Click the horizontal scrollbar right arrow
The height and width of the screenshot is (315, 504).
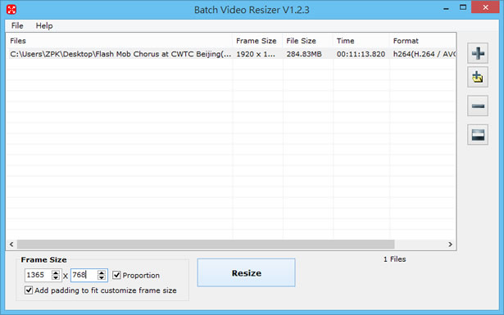[x=450, y=245]
